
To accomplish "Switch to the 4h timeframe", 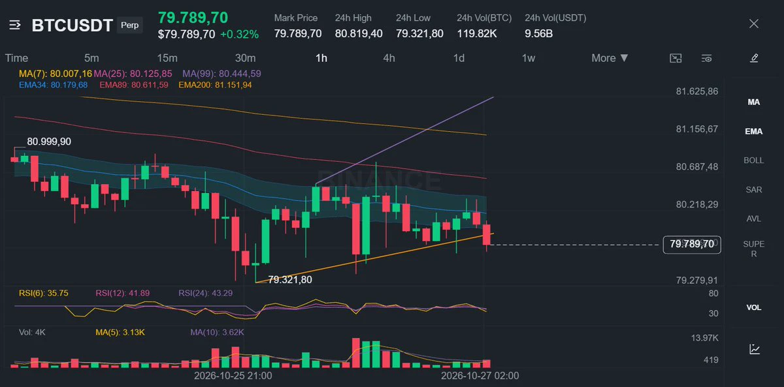I will tap(389, 58).
